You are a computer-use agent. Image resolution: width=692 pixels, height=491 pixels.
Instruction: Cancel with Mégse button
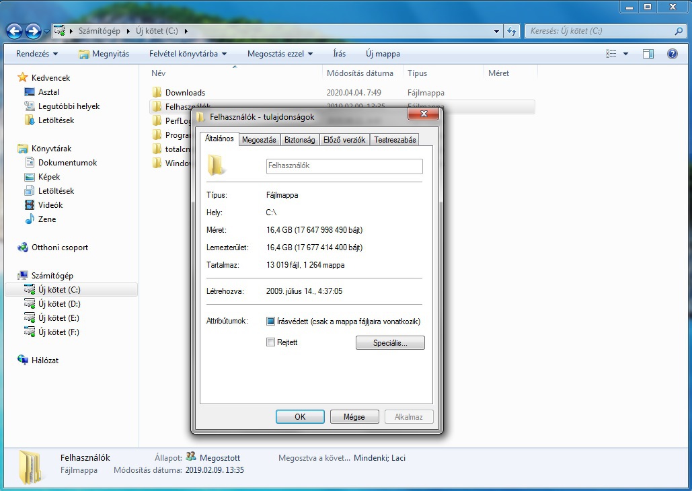tap(354, 417)
